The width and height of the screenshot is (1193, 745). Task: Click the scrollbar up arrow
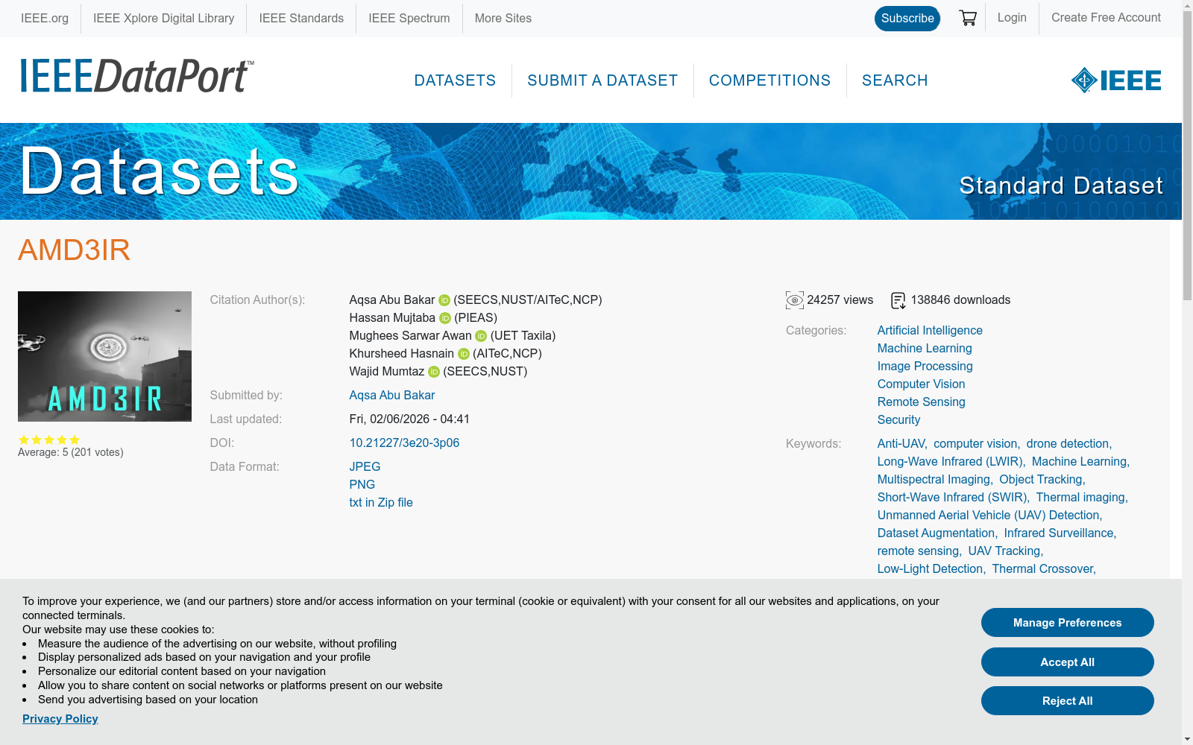(x=1187, y=5)
